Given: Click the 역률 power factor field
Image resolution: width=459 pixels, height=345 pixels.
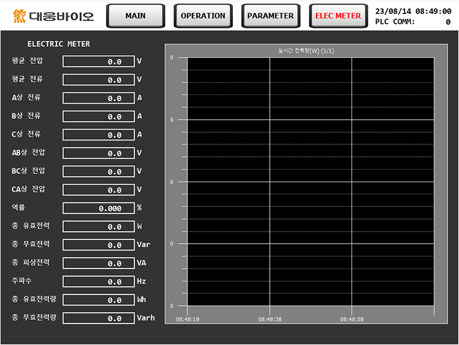Looking at the screenshot, I should [99, 208].
